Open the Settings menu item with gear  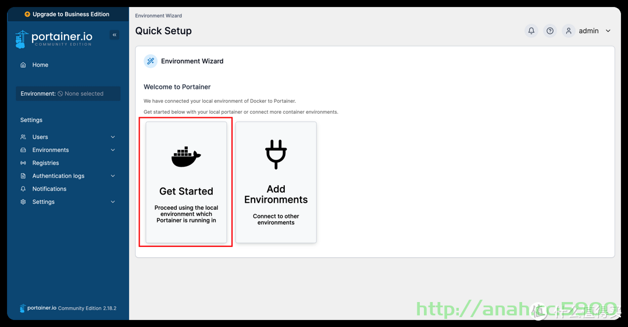point(43,202)
